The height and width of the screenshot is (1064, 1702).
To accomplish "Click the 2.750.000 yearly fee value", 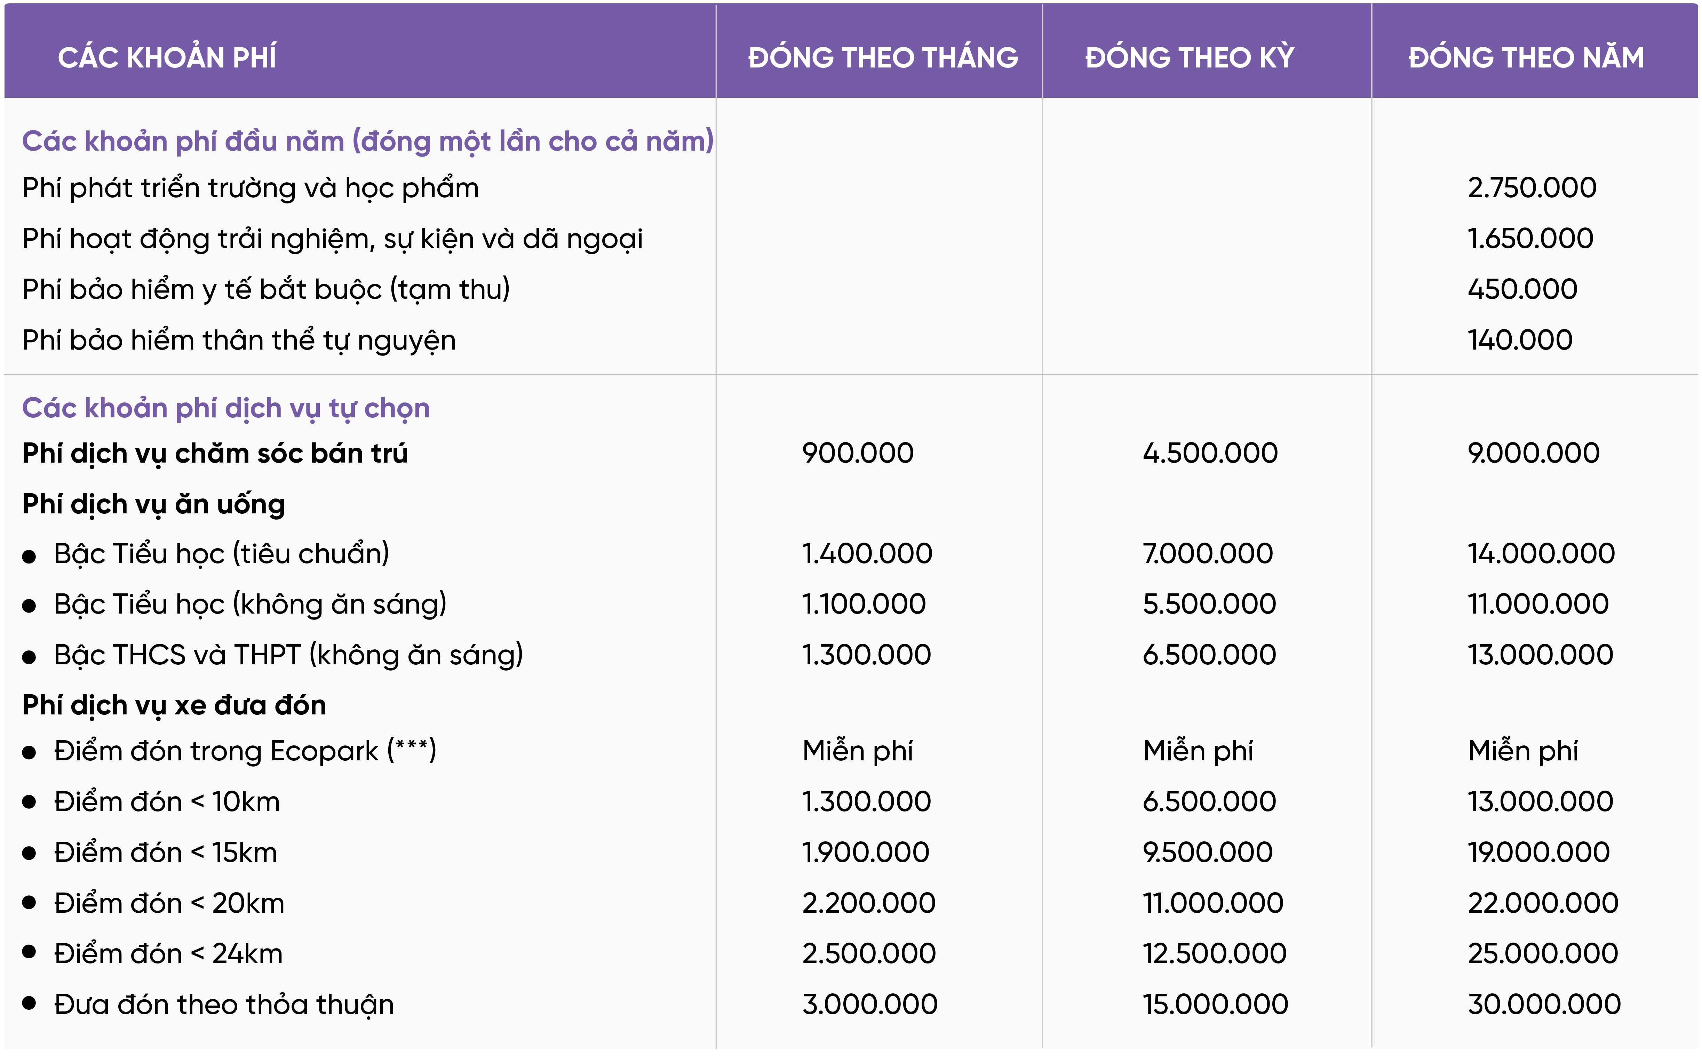I will tap(1532, 188).
